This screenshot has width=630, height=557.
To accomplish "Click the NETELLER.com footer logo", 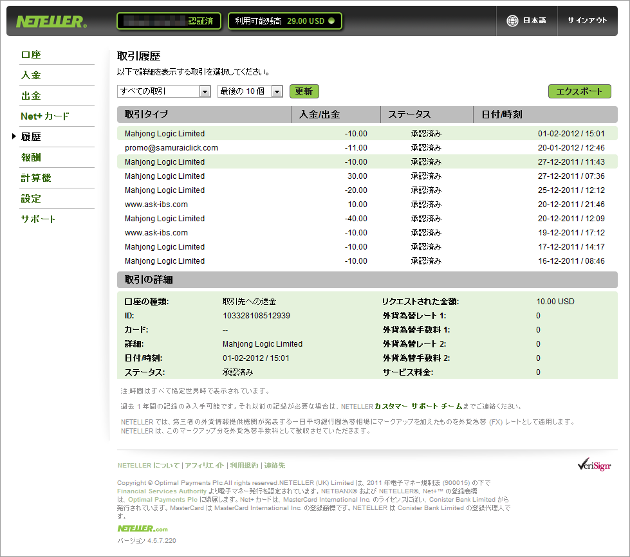I will pyautogui.click(x=142, y=528).
